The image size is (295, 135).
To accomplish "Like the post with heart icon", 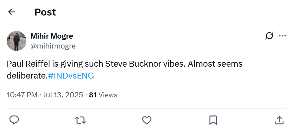I will (x=147, y=120).
